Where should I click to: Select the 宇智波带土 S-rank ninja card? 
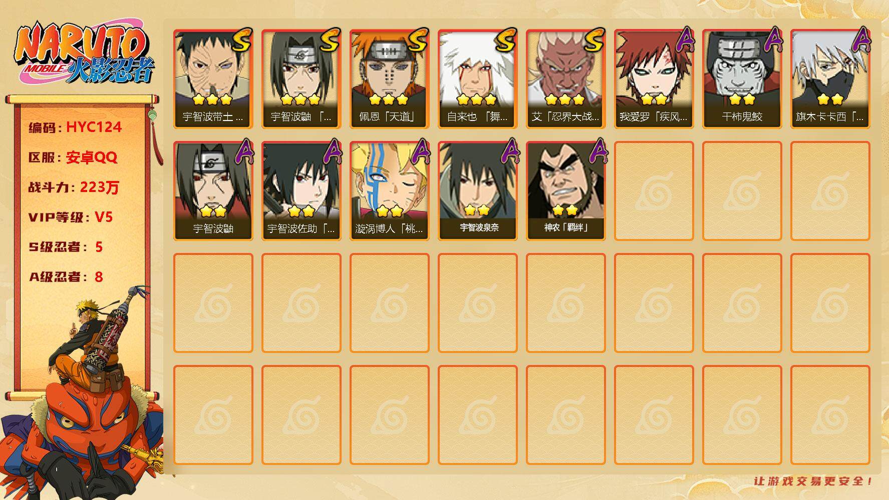pos(213,79)
